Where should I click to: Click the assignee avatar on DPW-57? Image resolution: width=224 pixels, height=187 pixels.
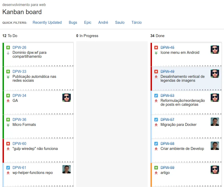pos(215,122)
